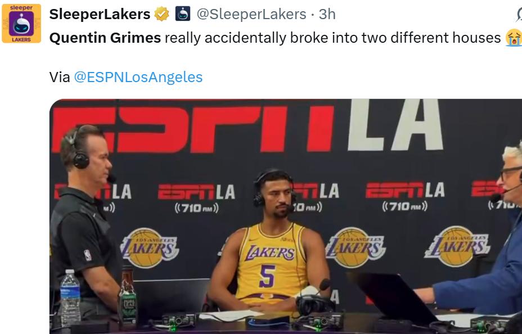Click the loudly crying face emoji
The width and height of the screenshot is (522, 334).
click(x=514, y=38)
